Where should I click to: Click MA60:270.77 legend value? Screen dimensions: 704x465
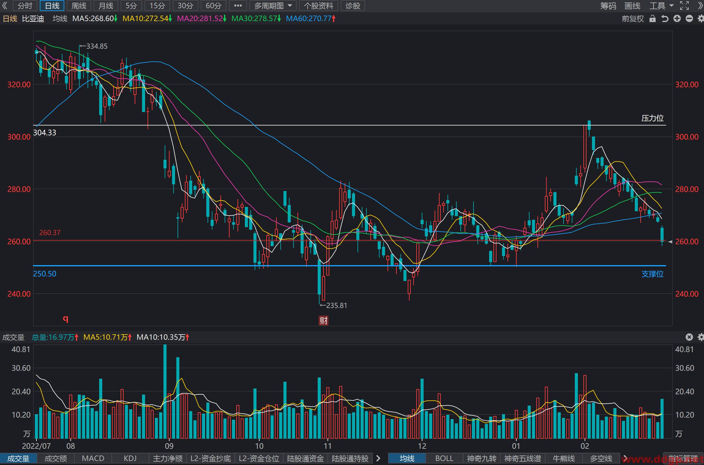pos(311,19)
